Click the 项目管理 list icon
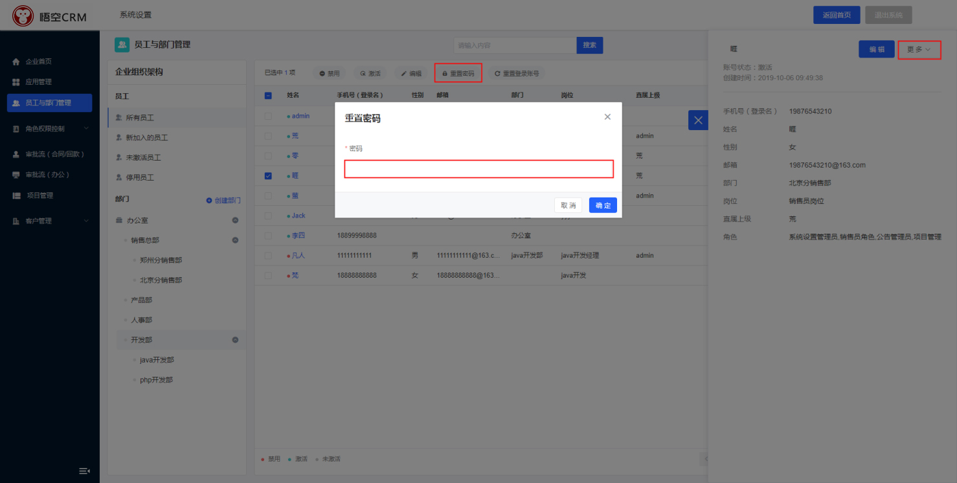957x483 pixels. 16,196
